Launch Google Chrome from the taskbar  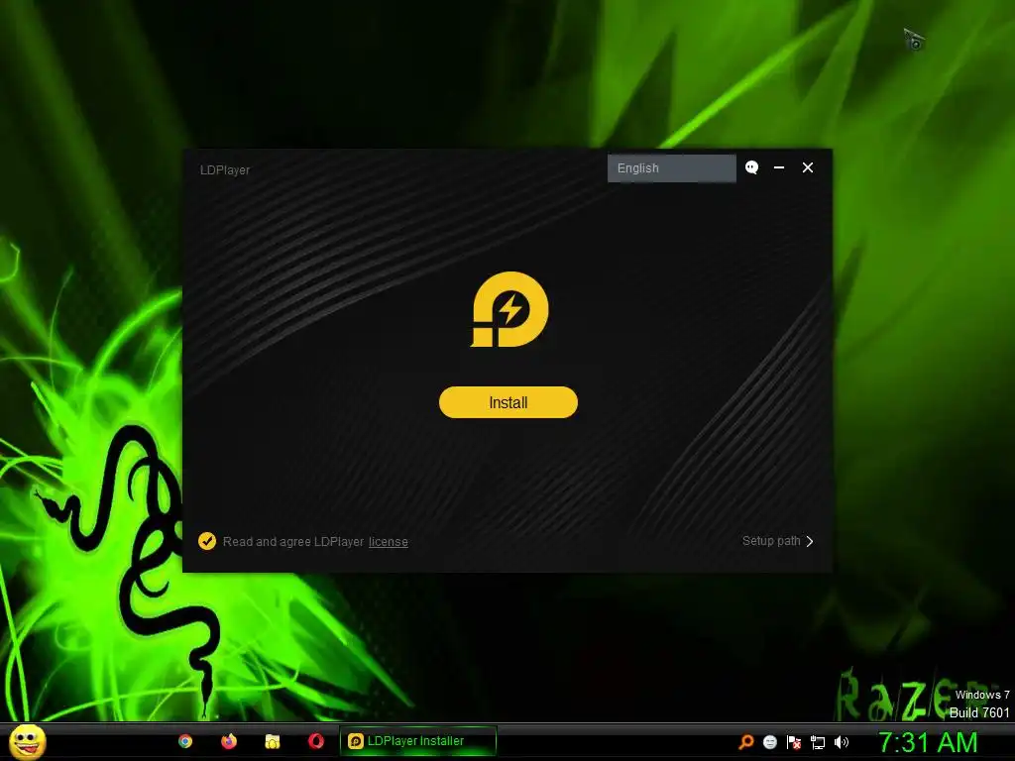pos(185,741)
